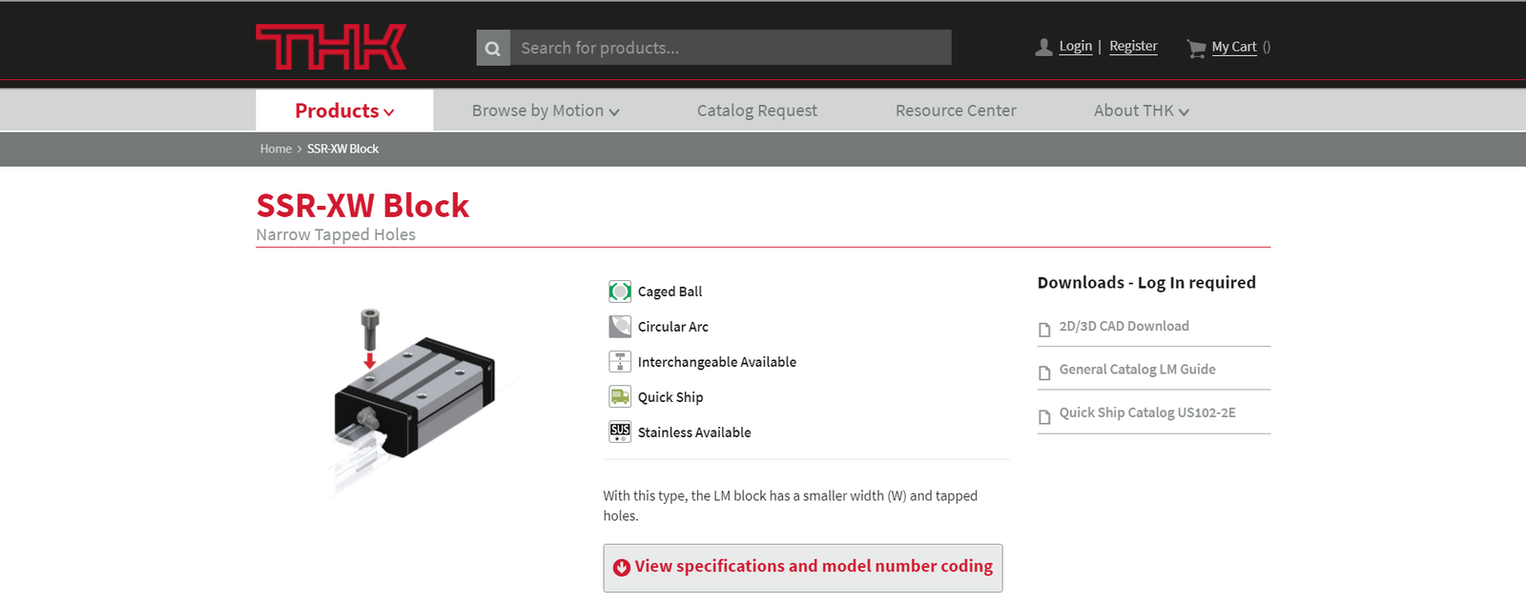Open the Browse by Motion dropdown
This screenshot has width=1526, height=603.
coord(546,111)
